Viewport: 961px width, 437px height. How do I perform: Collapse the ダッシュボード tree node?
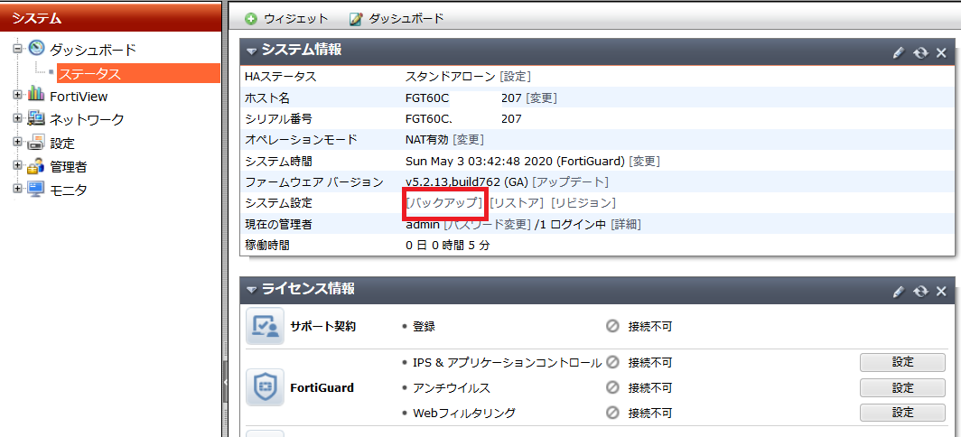point(17,49)
